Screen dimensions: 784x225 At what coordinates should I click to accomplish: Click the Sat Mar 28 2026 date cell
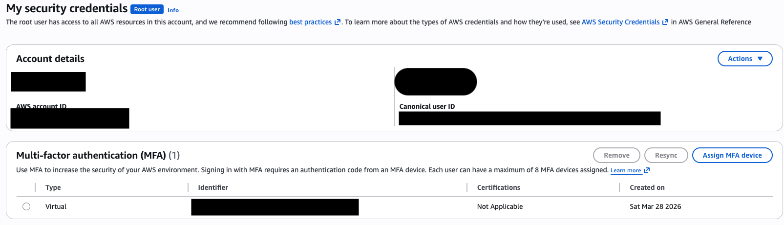(x=655, y=206)
